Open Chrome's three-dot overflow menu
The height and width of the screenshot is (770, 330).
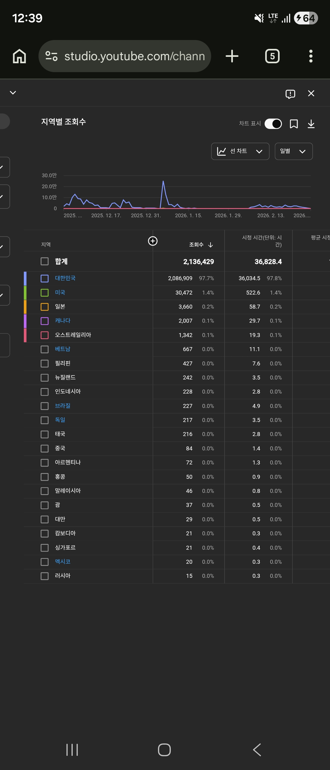click(311, 56)
